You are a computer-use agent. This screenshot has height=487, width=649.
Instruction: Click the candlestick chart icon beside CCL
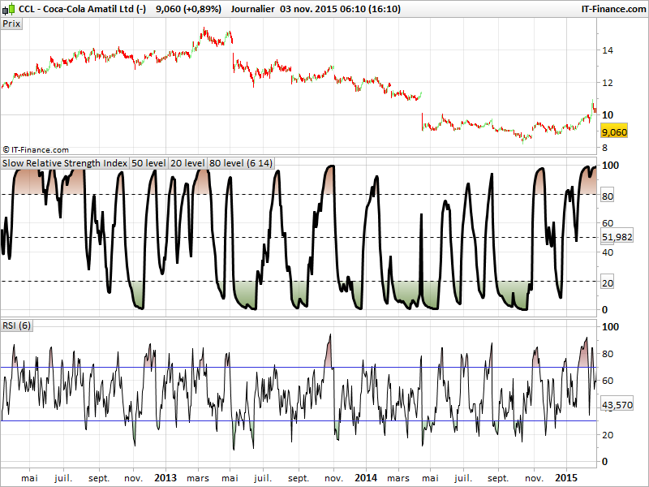tap(9, 9)
